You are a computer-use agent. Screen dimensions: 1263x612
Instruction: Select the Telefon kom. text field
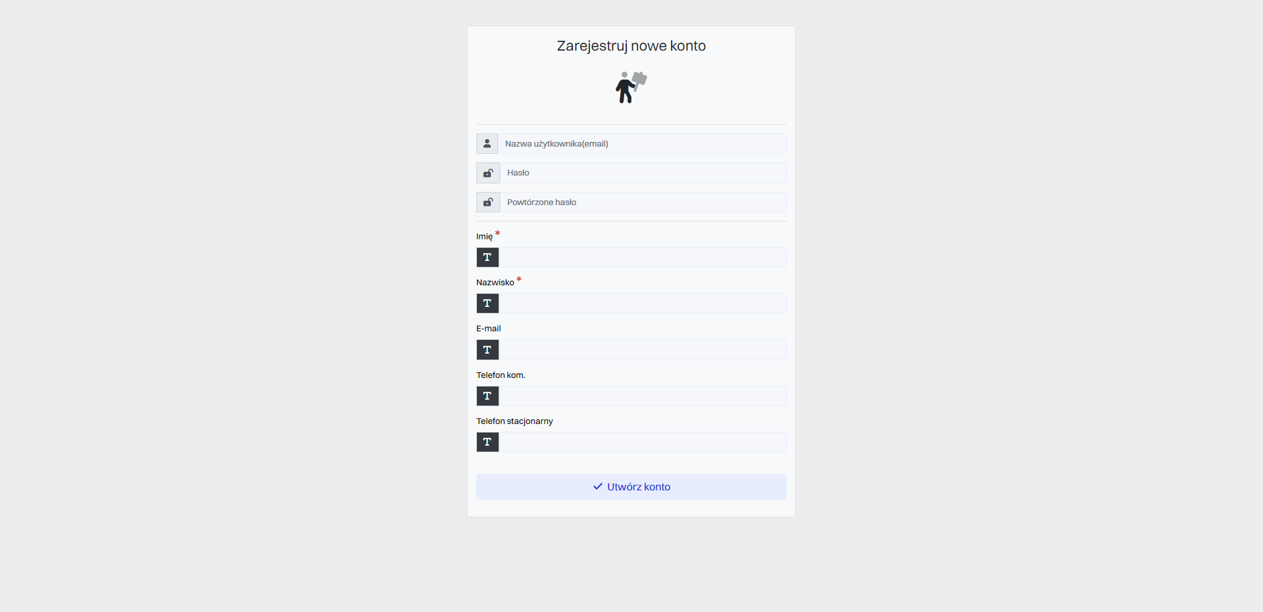[x=642, y=396]
